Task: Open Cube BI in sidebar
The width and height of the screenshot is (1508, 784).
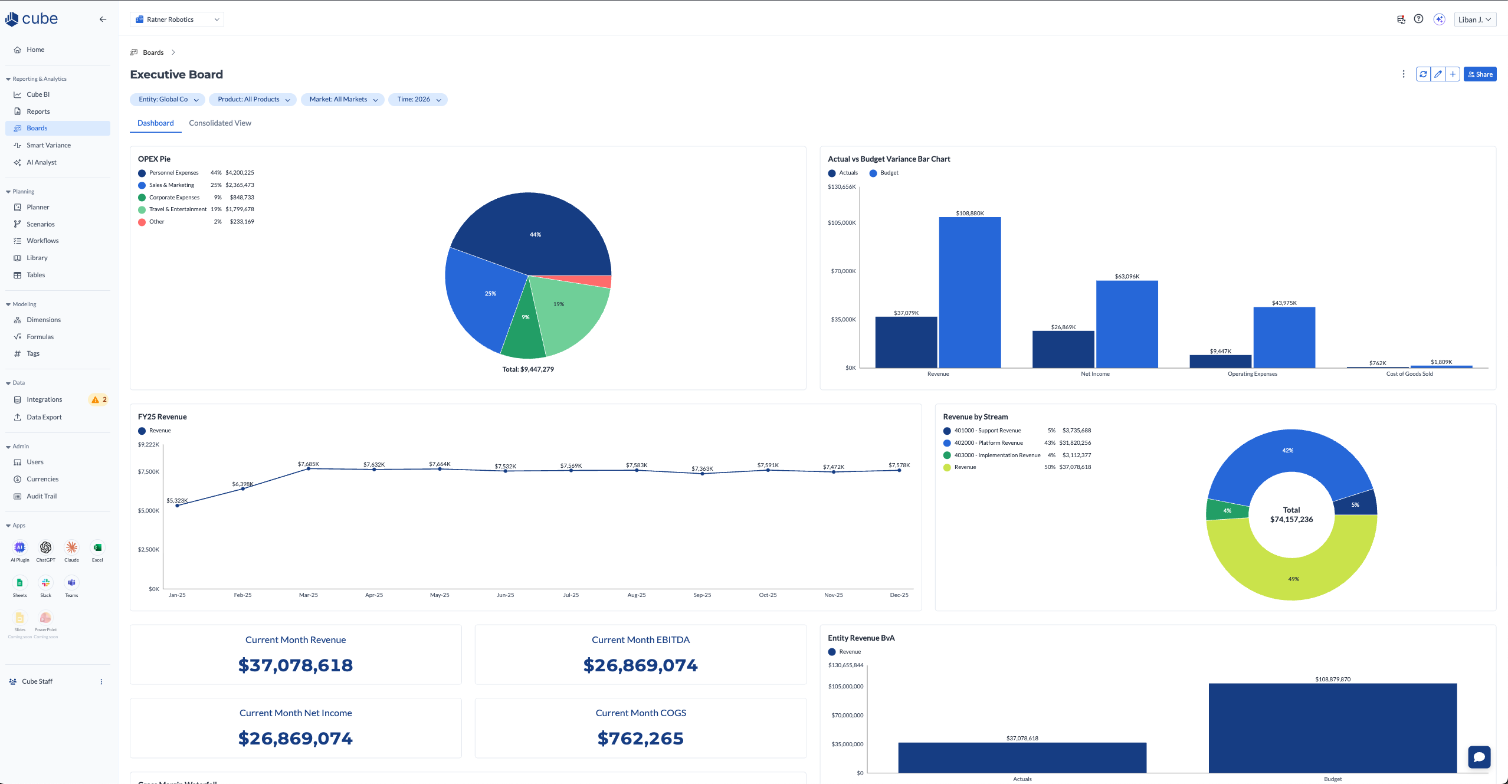Action: click(58, 94)
